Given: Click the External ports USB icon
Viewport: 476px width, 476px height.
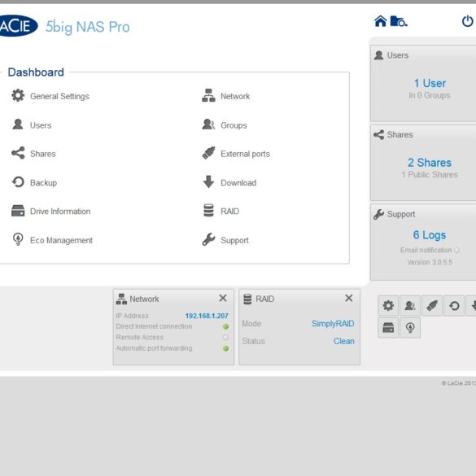Looking at the screenshot, I should (208, 153).
